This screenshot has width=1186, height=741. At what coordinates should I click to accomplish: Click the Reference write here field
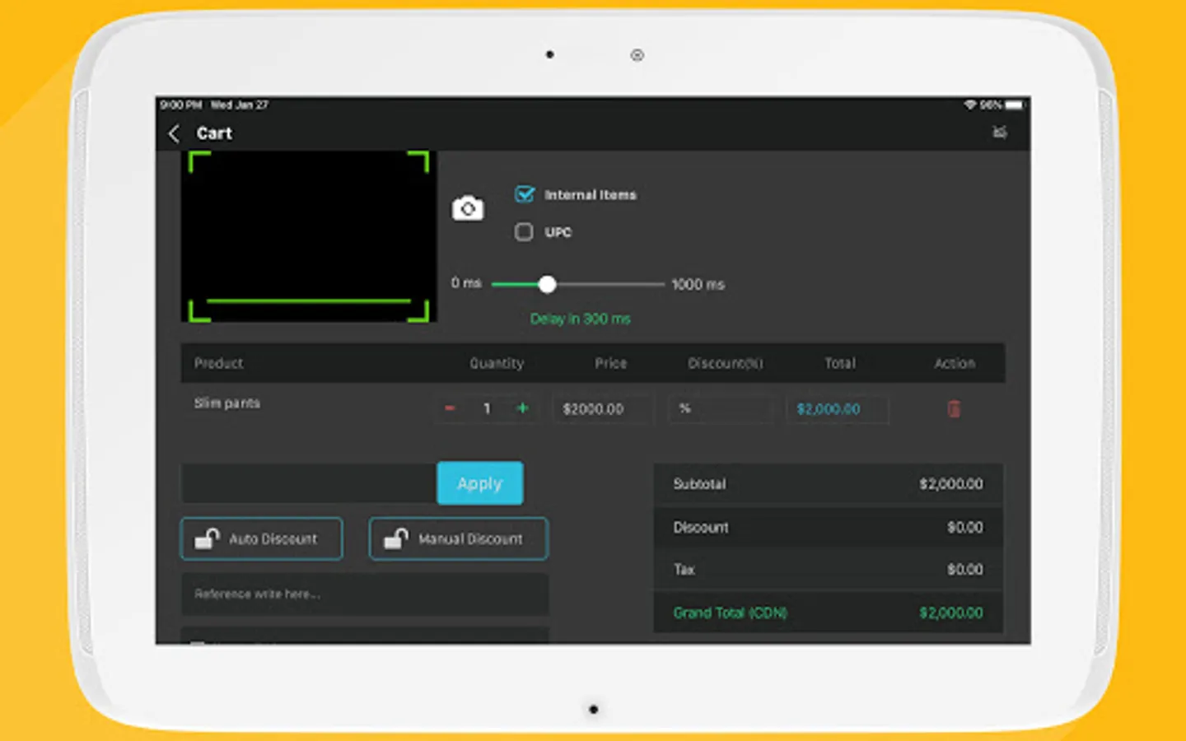coord(365,594)
